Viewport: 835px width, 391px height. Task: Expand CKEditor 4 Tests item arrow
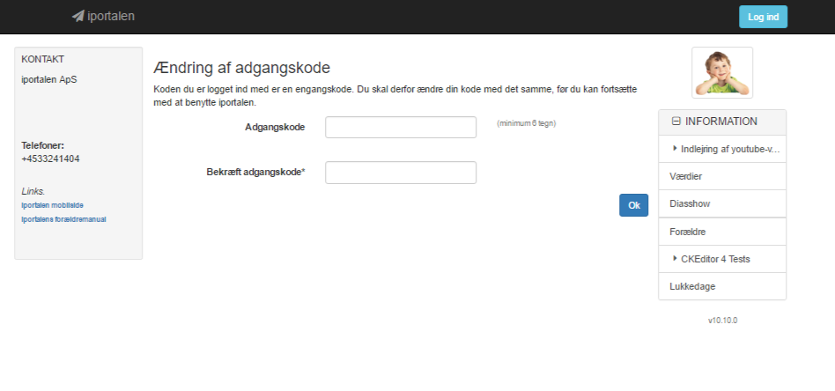click(676, 259)
